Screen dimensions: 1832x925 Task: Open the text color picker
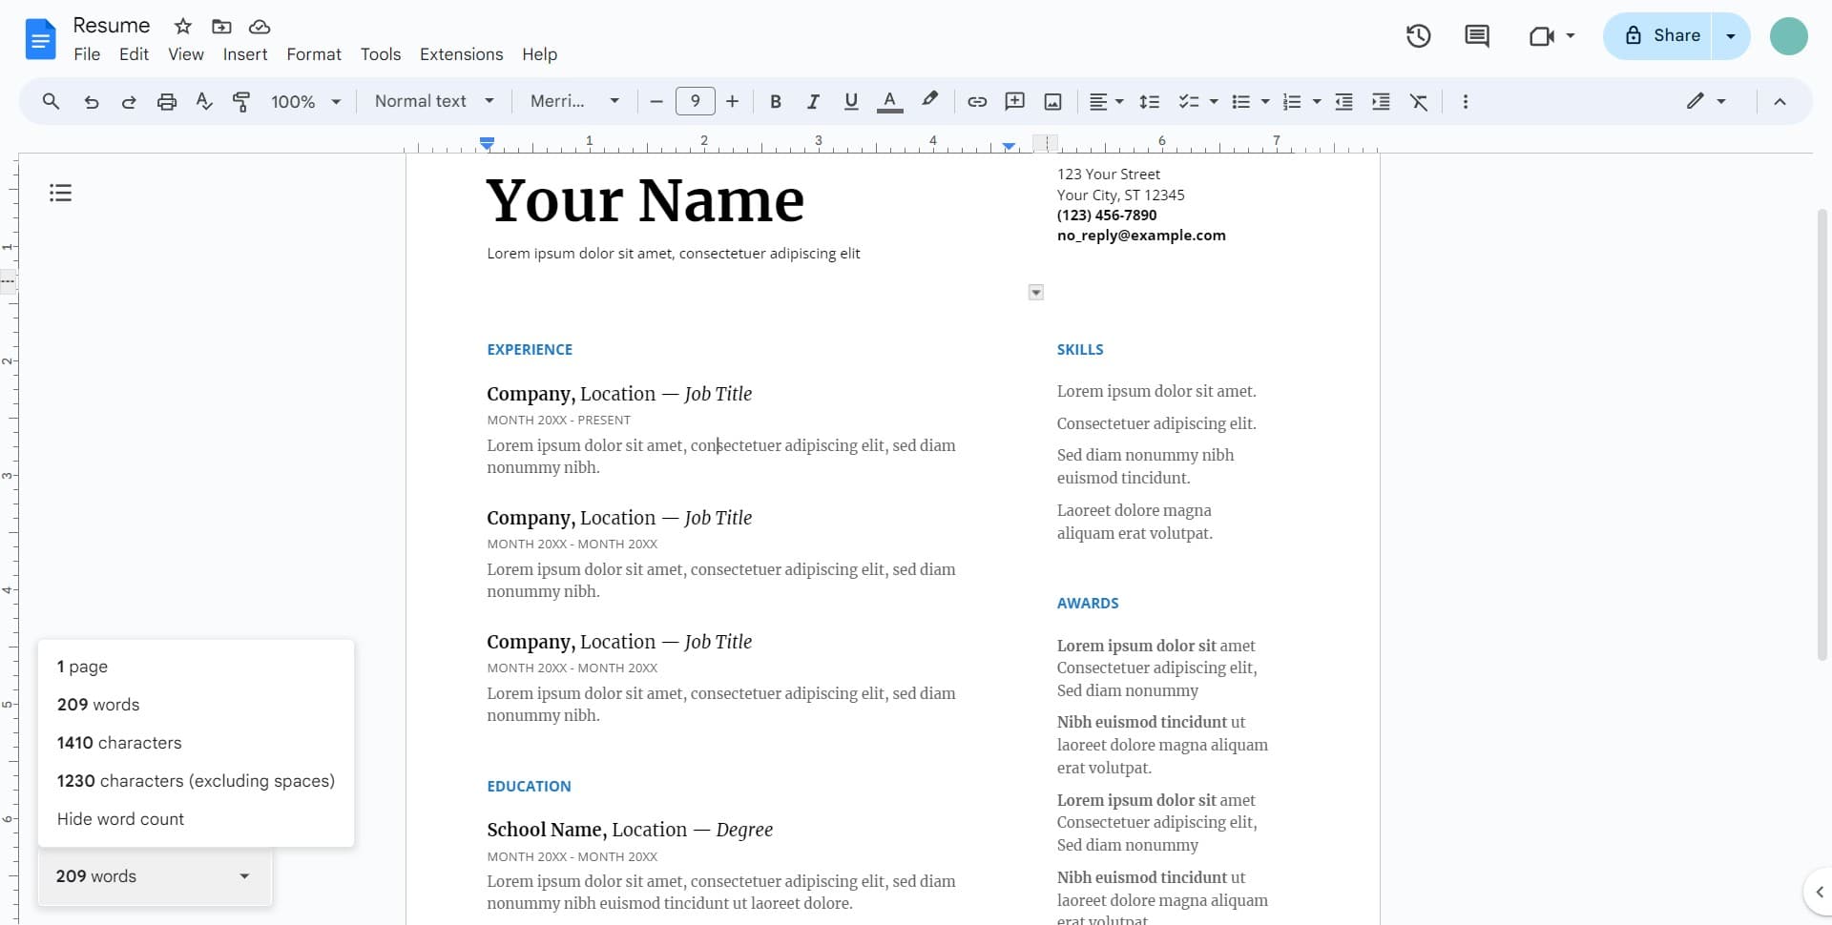pos(889,101)
